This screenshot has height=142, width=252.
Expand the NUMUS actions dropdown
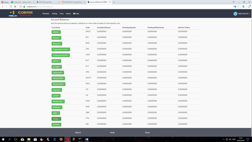click(x=57, y=107)
